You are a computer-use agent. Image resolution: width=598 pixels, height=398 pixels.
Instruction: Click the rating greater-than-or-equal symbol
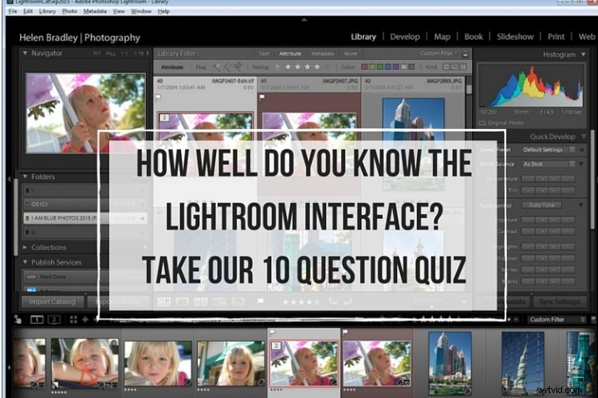[277, 67]
